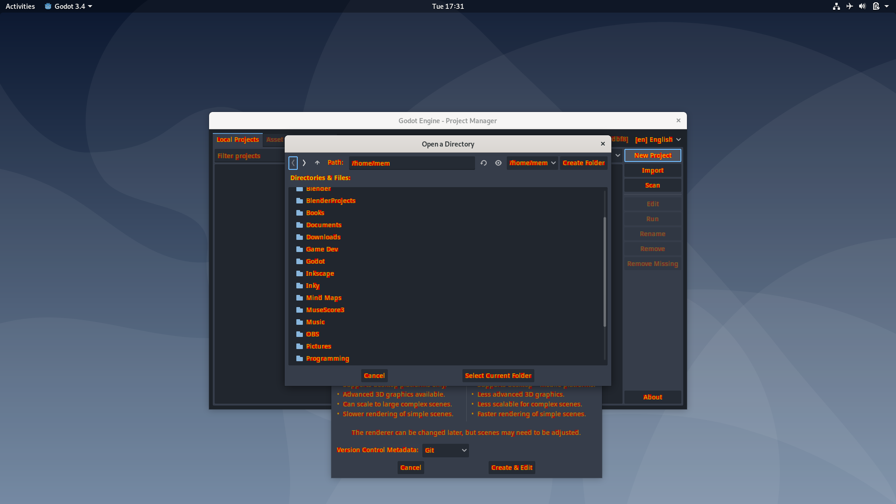The width and height of the screenshot is (896, 504).
Task: Open the Activities menu
Action: [x=20, y=6]
